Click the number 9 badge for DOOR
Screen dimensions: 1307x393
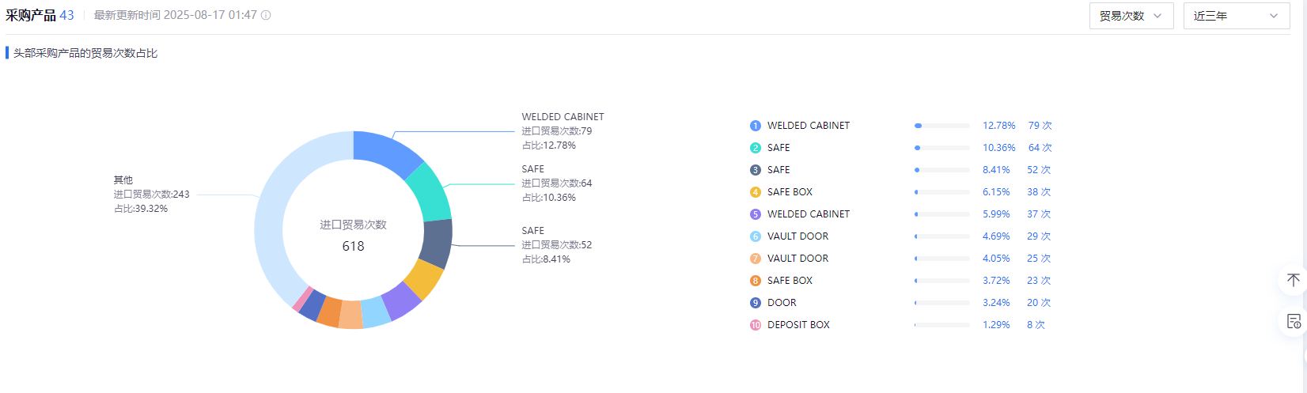pos(755,303)
